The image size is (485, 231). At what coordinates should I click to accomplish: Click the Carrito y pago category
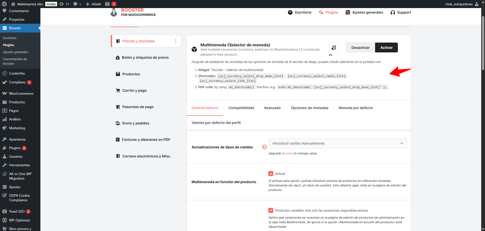(x=134, y=90)
